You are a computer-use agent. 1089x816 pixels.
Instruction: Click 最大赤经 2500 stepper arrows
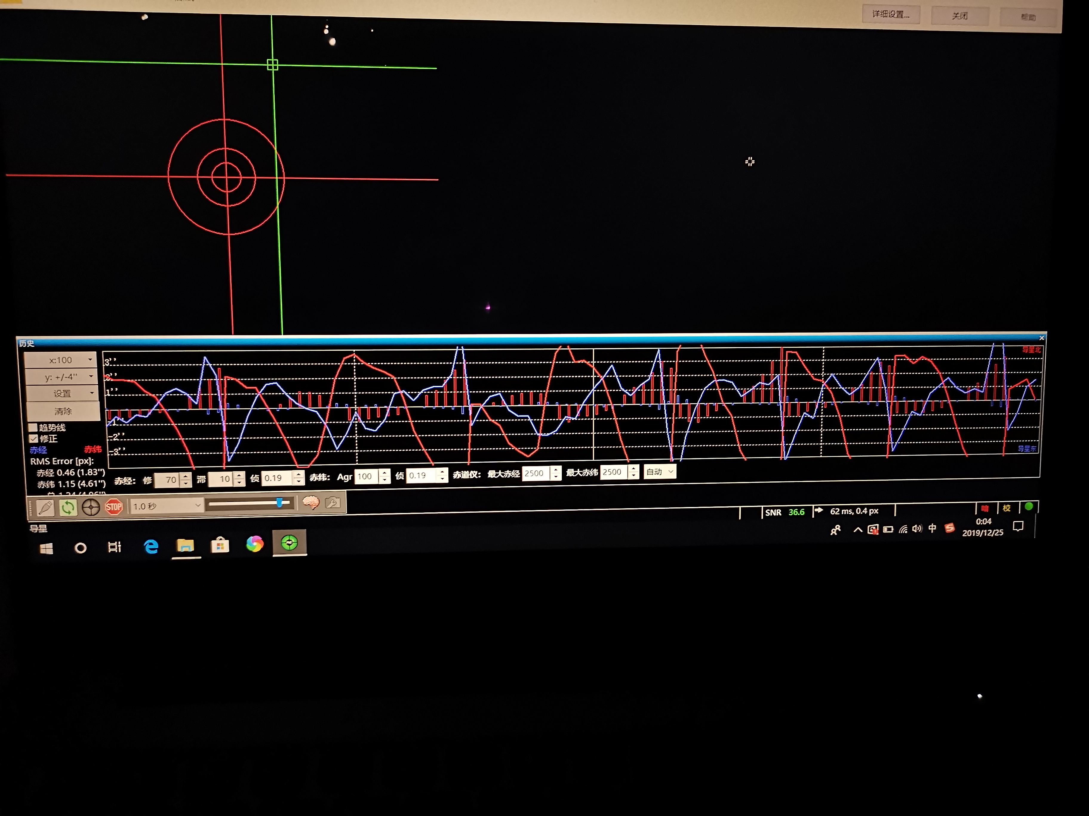pyautogui.click(x=556, y=473)
